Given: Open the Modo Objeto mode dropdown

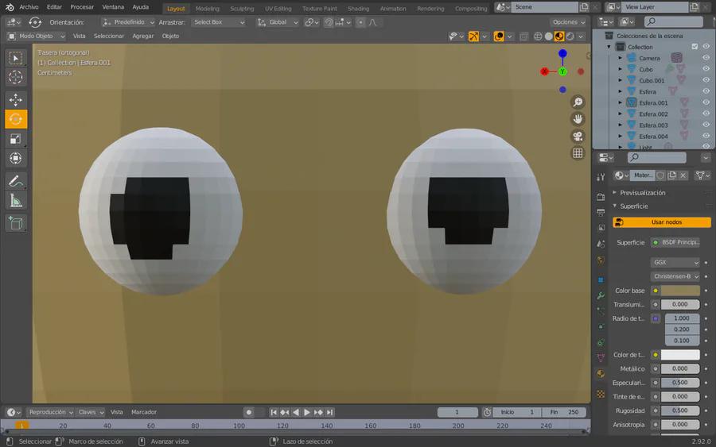Looking at the screenshot, I should click(36, 36).
